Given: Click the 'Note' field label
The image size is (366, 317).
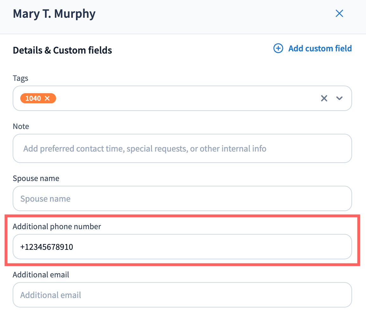Looking at the screenshot, I should click(x=21, y=126).
